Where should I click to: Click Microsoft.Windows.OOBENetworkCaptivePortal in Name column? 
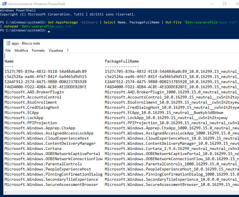point(52,154)
